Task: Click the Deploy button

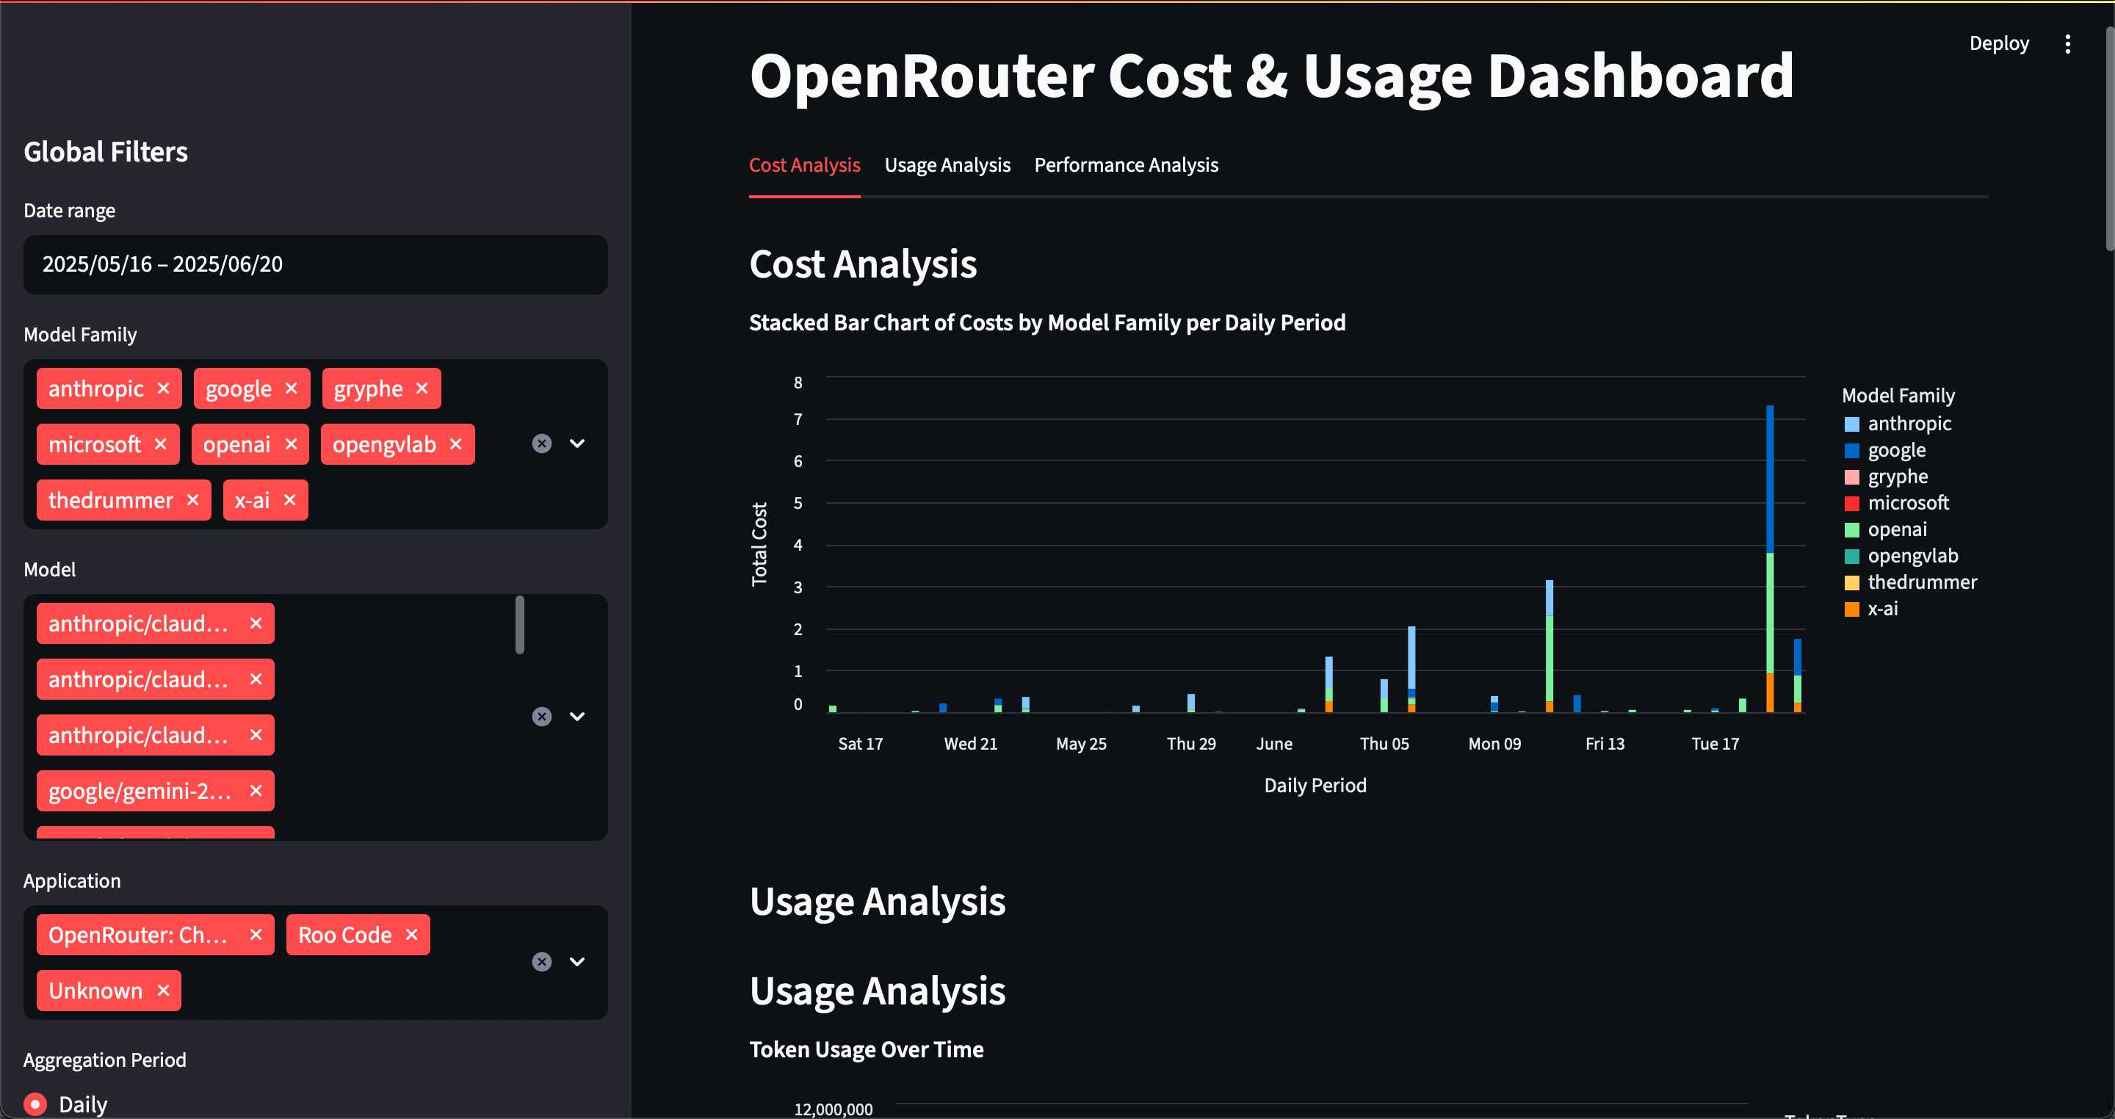Action: 1998,43
